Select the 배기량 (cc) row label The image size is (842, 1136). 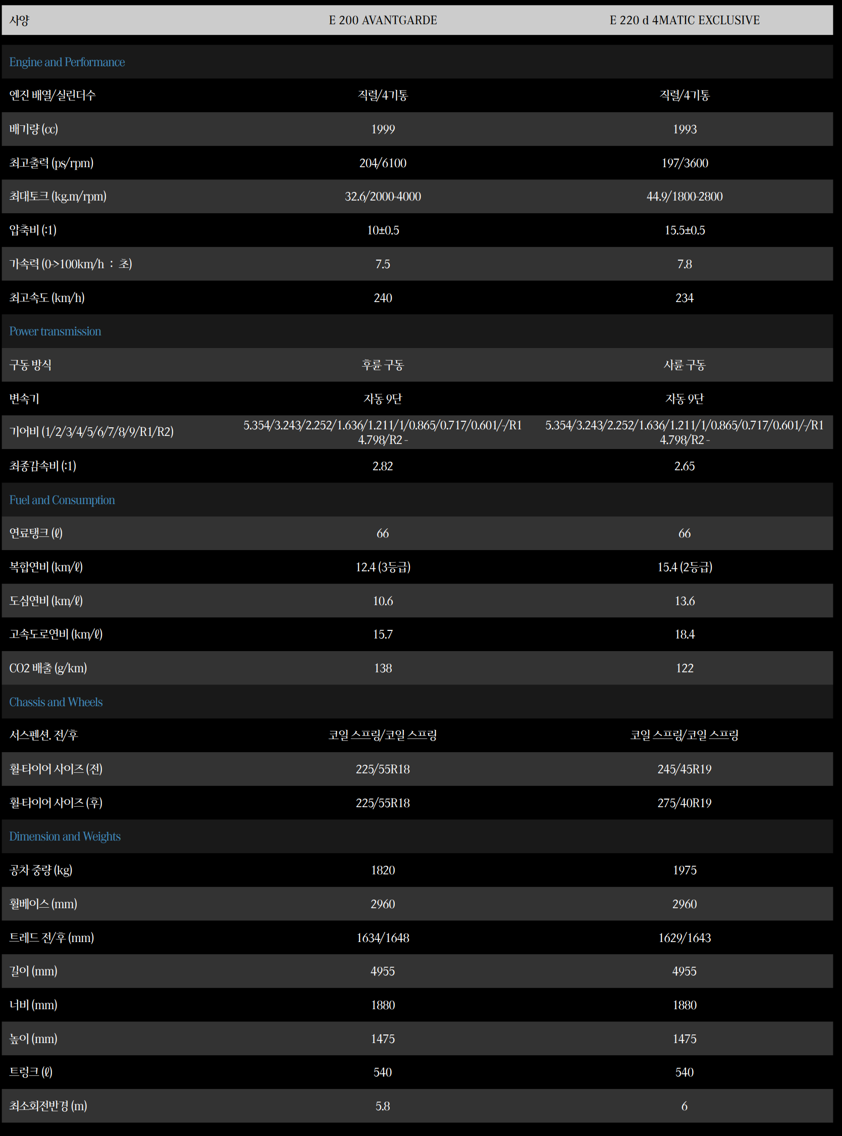[x=34, y=129]
